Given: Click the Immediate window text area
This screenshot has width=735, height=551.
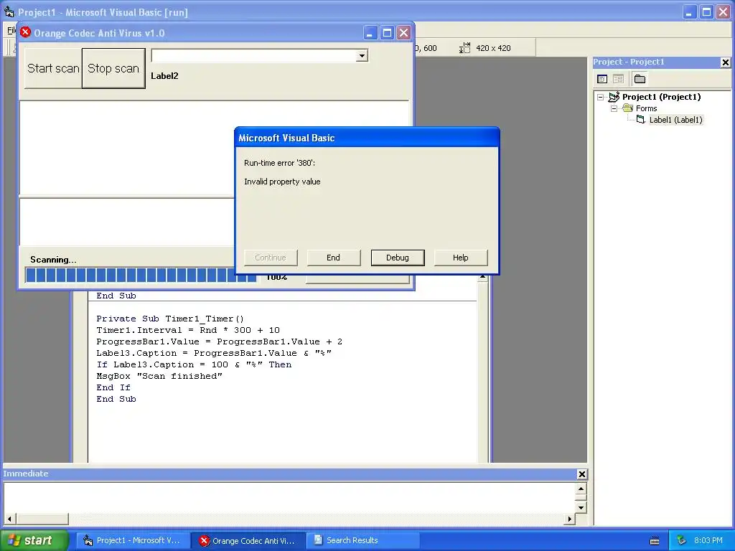Looking at the screenshot, I should [289, 497].
